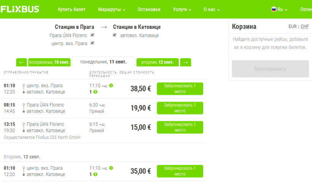Image resolution: width=312 pixels, height=182 pixels.
Task: Click transfer question icon for 35,00 € trip
Action: 96,174
